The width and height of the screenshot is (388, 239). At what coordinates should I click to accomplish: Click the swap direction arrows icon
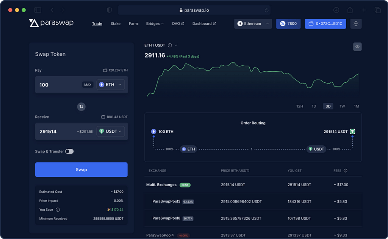click(81, 107)
